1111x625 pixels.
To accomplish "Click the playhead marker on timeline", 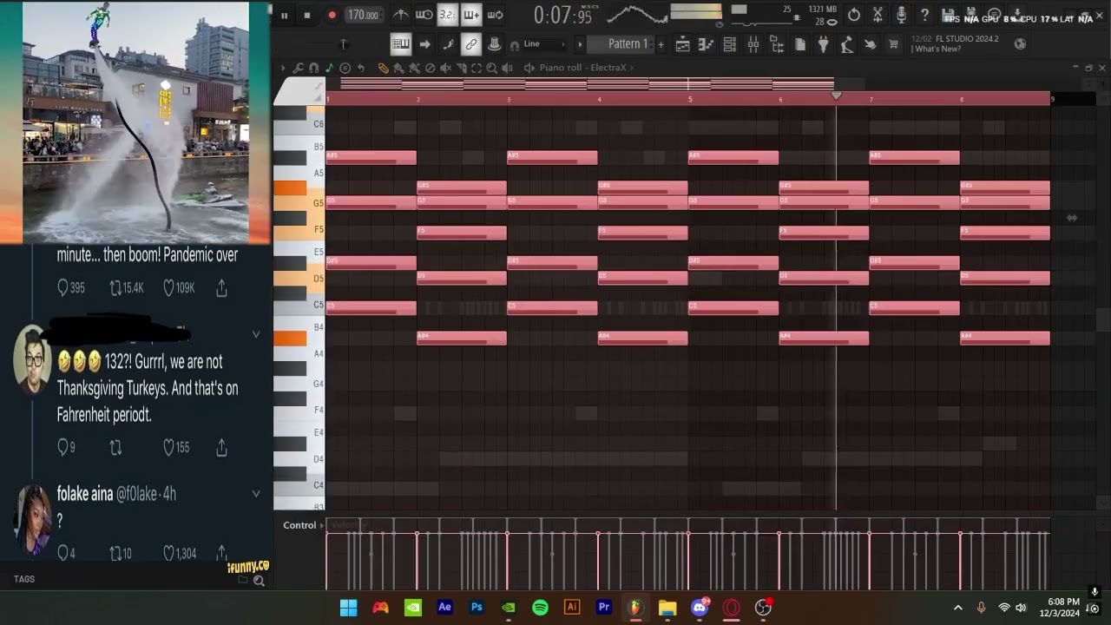I will tap(836, 95).
